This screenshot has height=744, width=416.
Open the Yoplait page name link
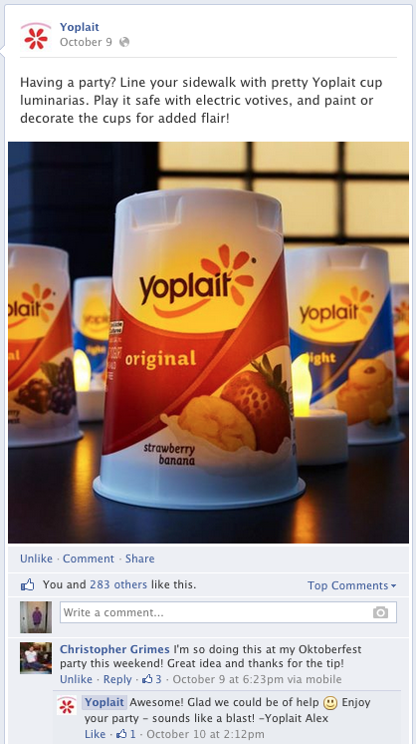coord(80,27)
